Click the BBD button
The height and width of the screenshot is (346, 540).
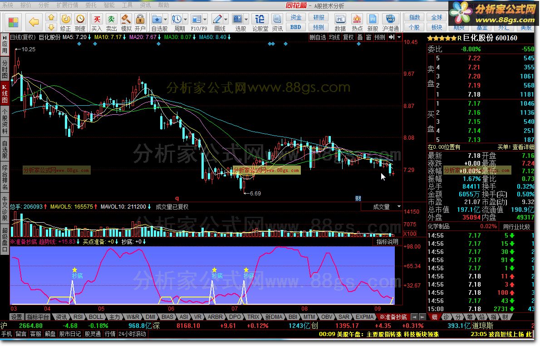tap(296, 27)
